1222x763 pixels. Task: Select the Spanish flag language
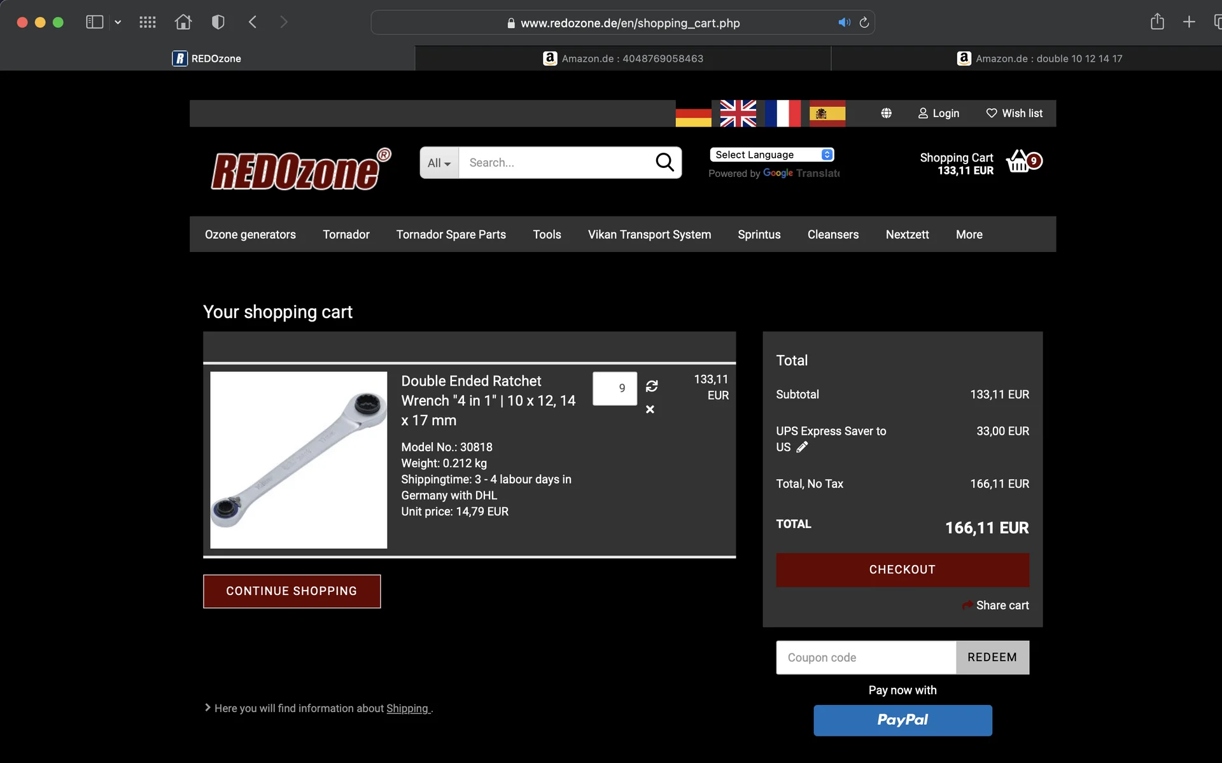click(x=827, y=113)
